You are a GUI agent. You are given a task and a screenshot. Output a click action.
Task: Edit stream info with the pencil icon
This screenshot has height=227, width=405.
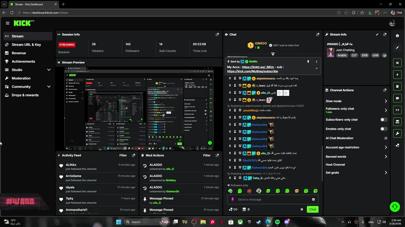pyautogui.click(x=377, y=34)
